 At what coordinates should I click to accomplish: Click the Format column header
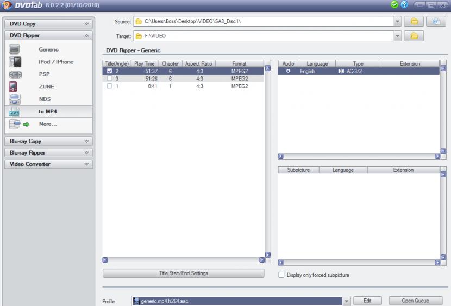tap(239, 63)
